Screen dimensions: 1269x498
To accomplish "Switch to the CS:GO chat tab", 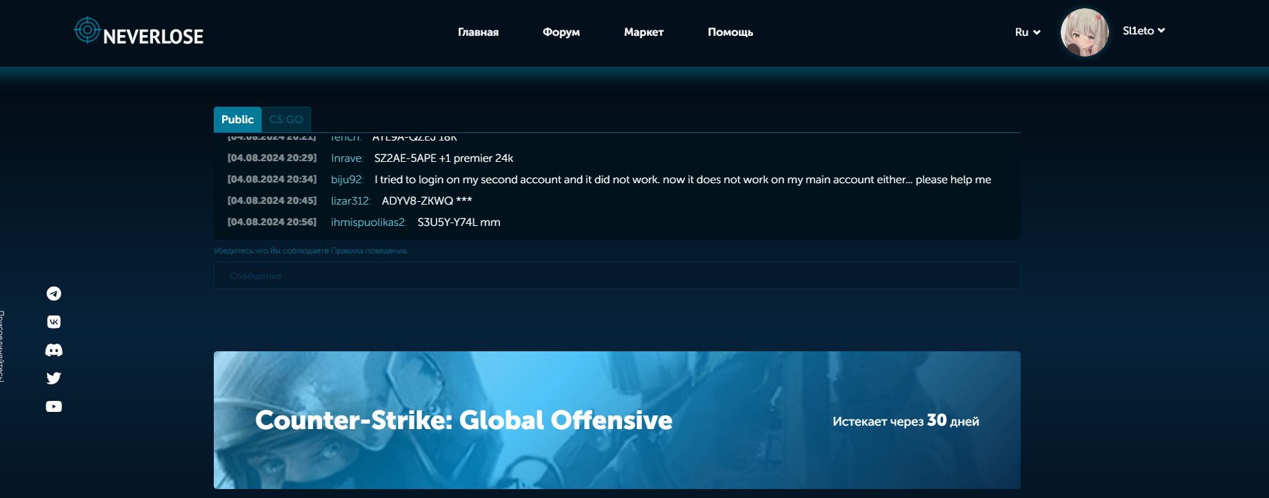I will point(286,119).
